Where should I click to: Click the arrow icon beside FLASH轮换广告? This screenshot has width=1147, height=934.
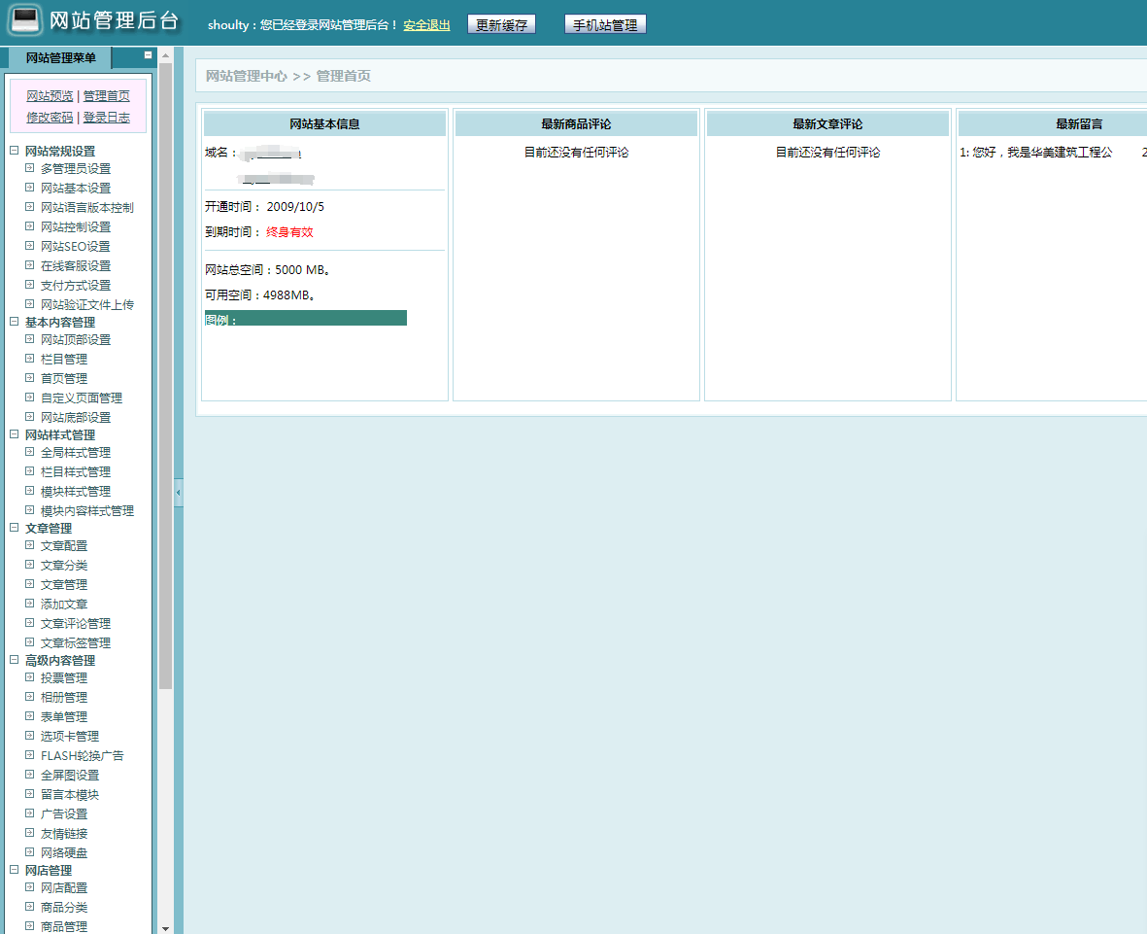[30, 755]
